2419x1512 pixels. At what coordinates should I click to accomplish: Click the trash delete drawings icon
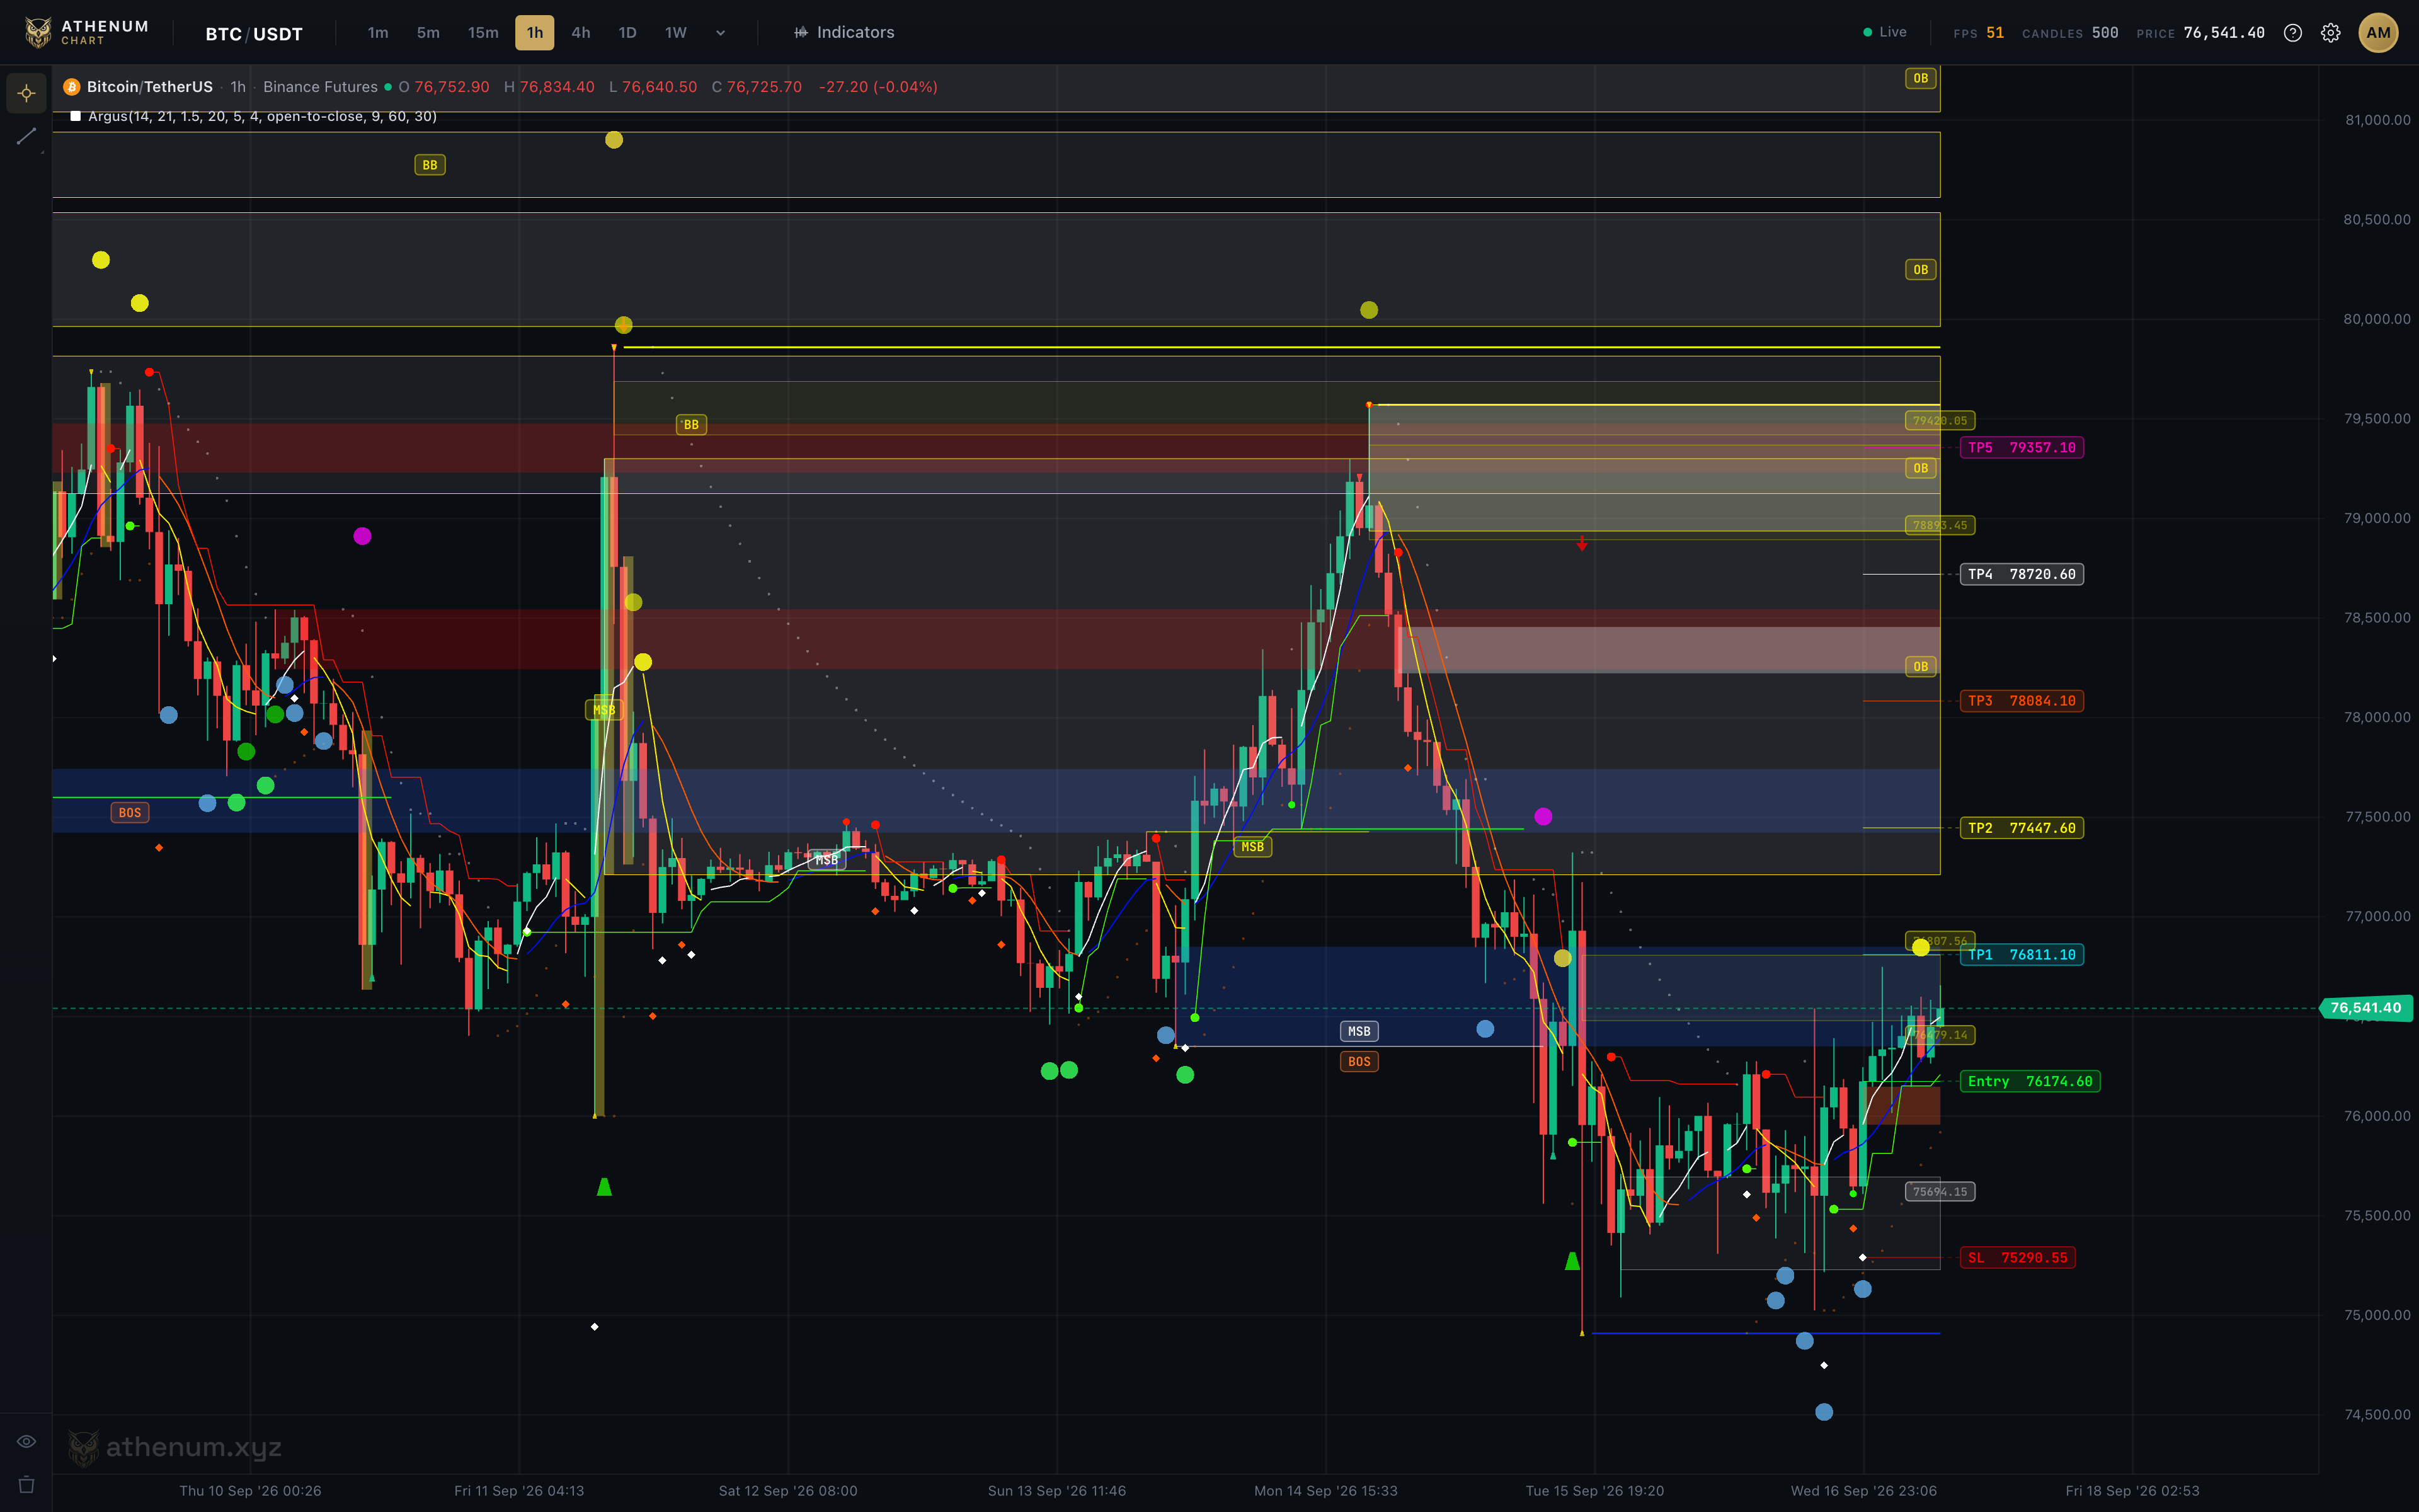pyautogui.click(x=27, y=1484)
